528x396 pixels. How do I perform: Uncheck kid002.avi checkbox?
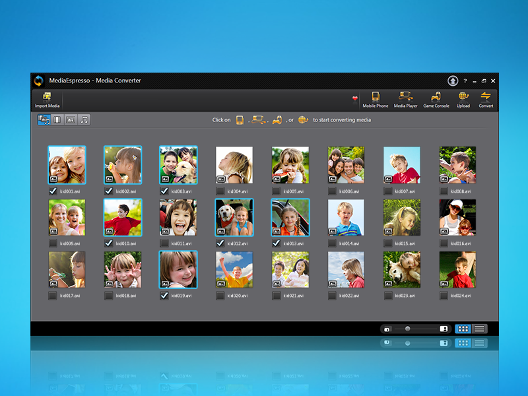pos(108,191)
